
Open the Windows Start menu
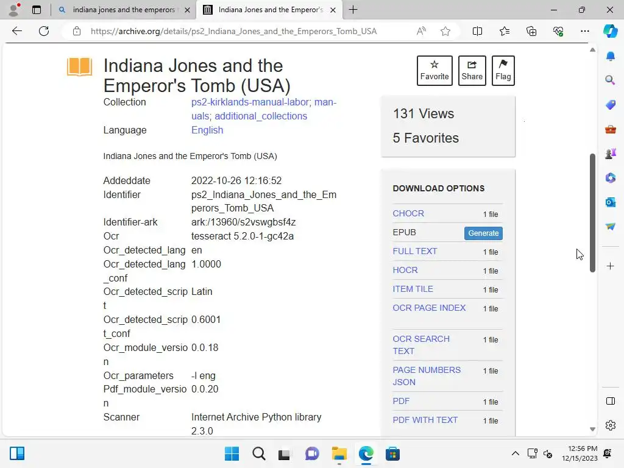click(232, 453)
